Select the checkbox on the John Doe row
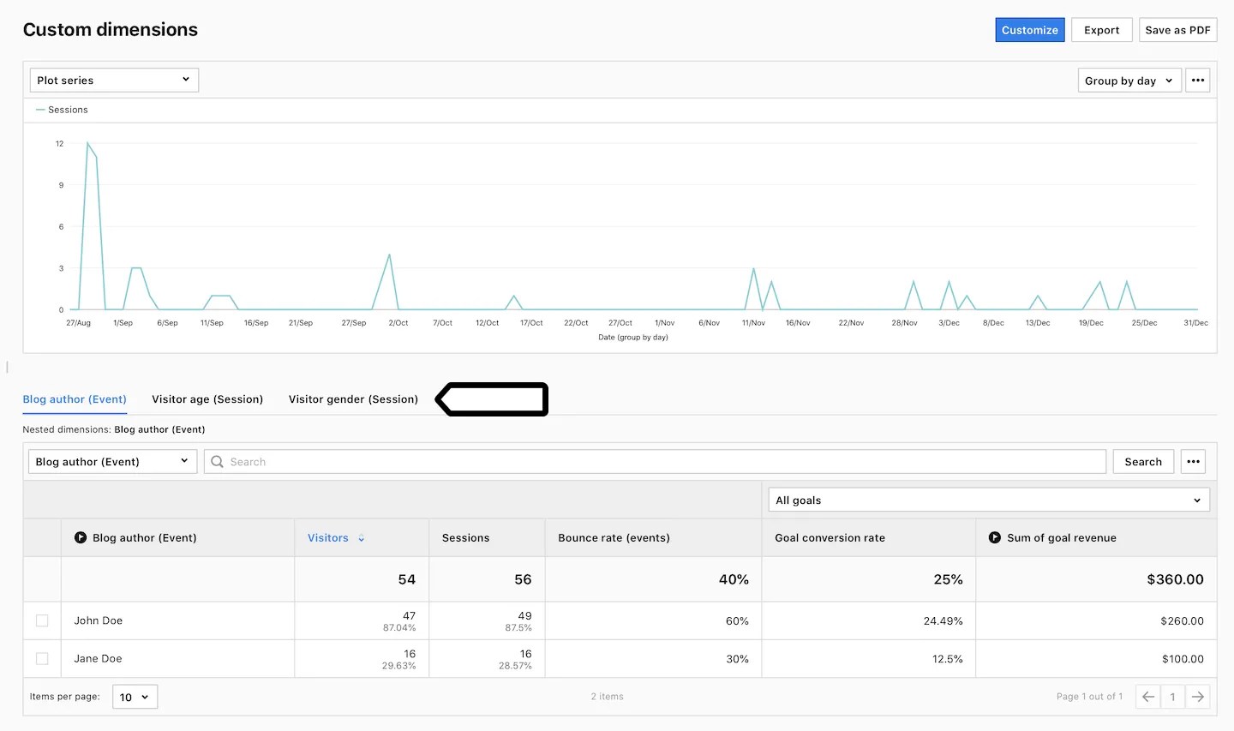The height and width of the screenshot is (731, 1234). [42, 620]
